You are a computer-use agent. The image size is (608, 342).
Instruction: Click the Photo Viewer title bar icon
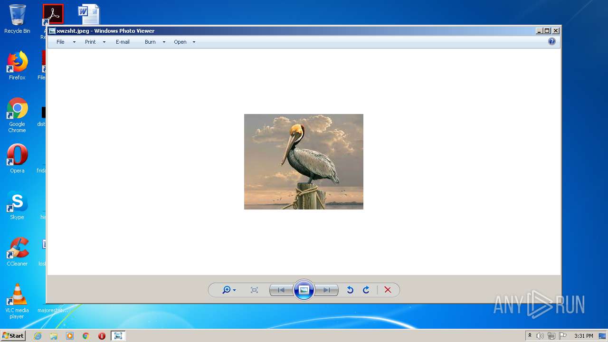(52, 31)
